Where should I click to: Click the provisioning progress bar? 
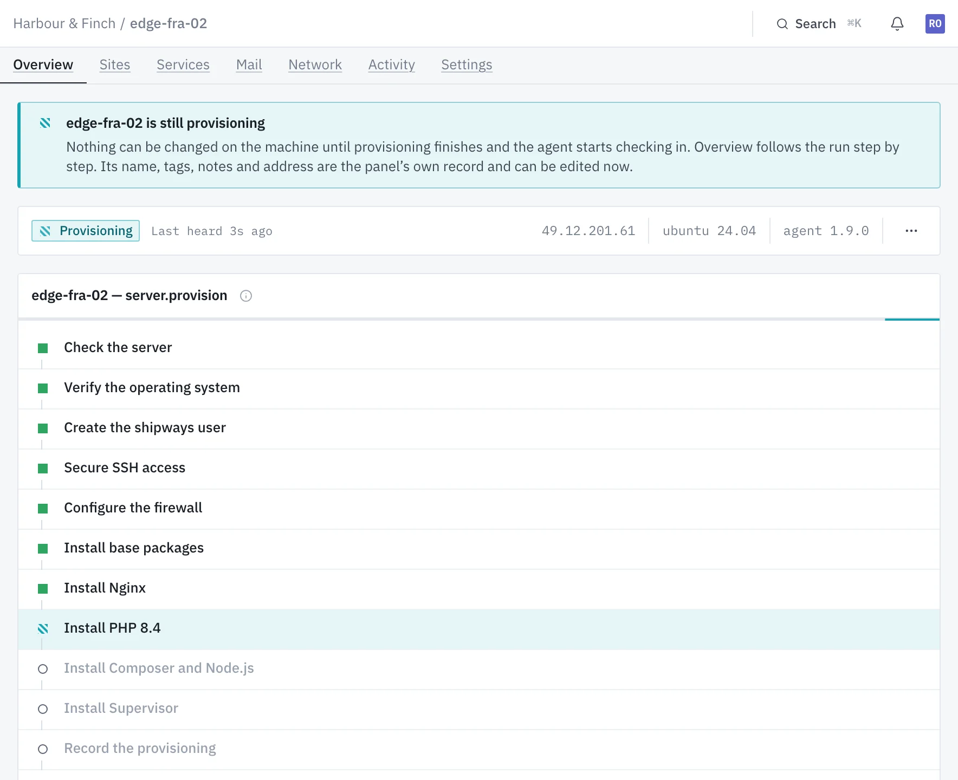[479, 319]
